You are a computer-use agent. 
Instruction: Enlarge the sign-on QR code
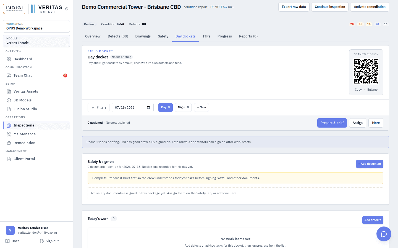pos(372,90)
